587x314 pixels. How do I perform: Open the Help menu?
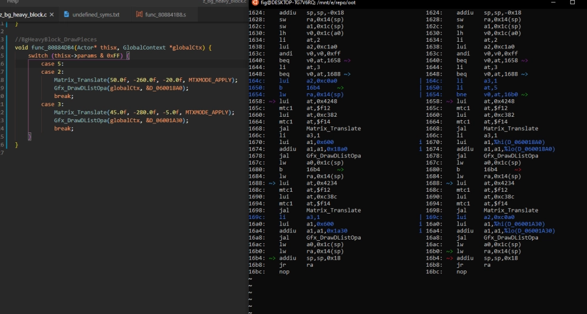tap(13, 1)
